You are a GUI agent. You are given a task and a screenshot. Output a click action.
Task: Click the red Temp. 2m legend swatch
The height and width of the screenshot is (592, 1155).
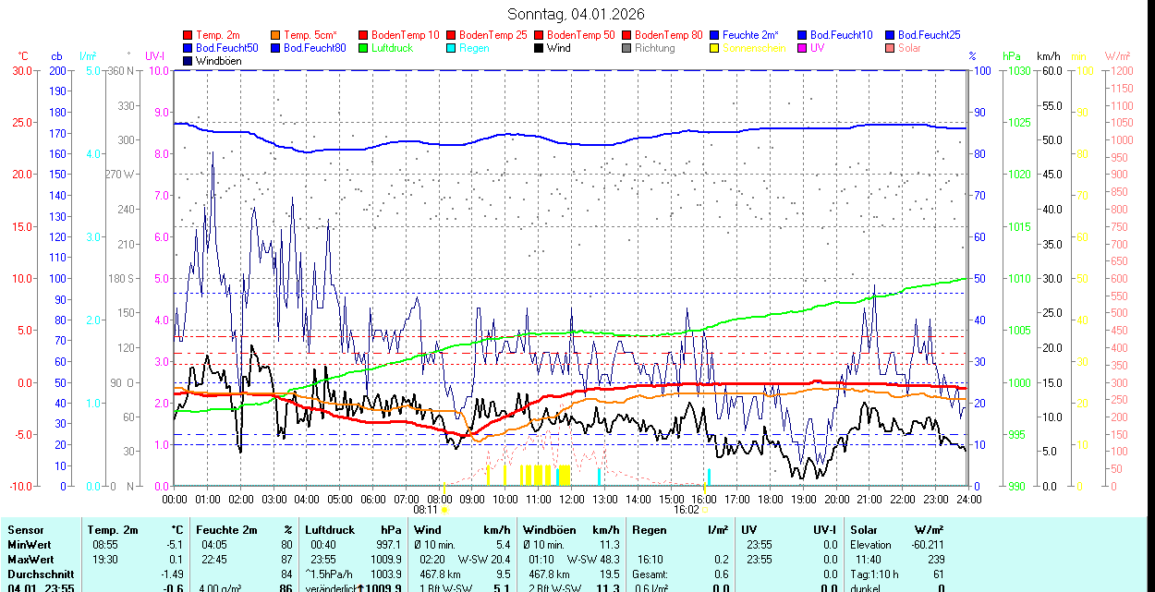(x=188, y=35)
